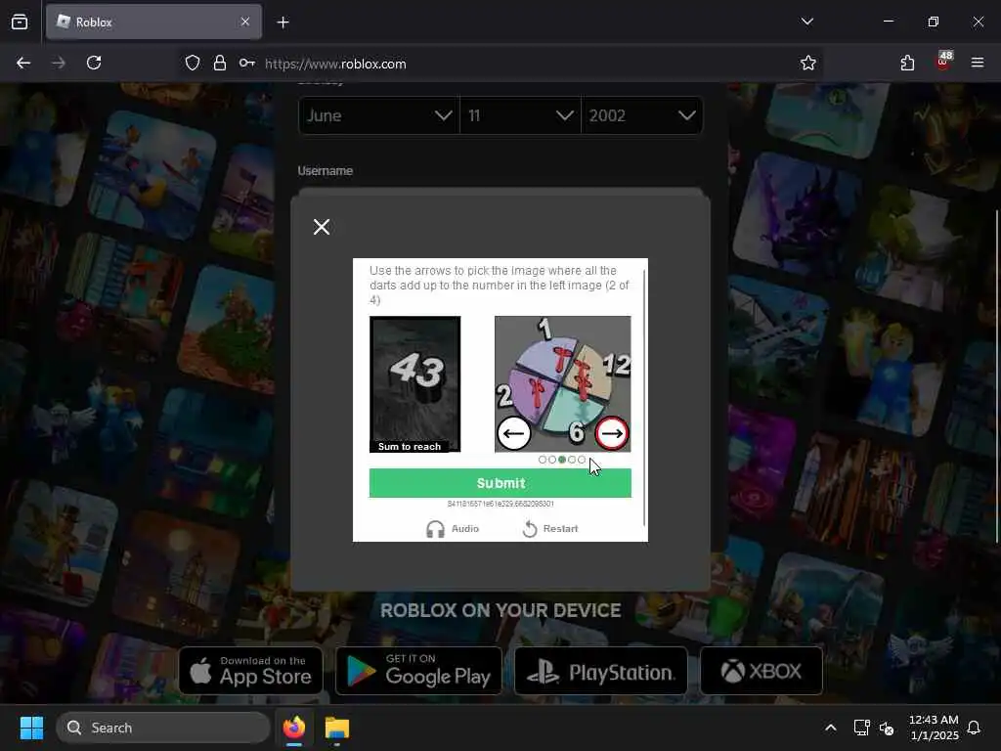1001x751 pixels.
Task: Click the page vertical scrollbar
Action: [x=997, y=376]
